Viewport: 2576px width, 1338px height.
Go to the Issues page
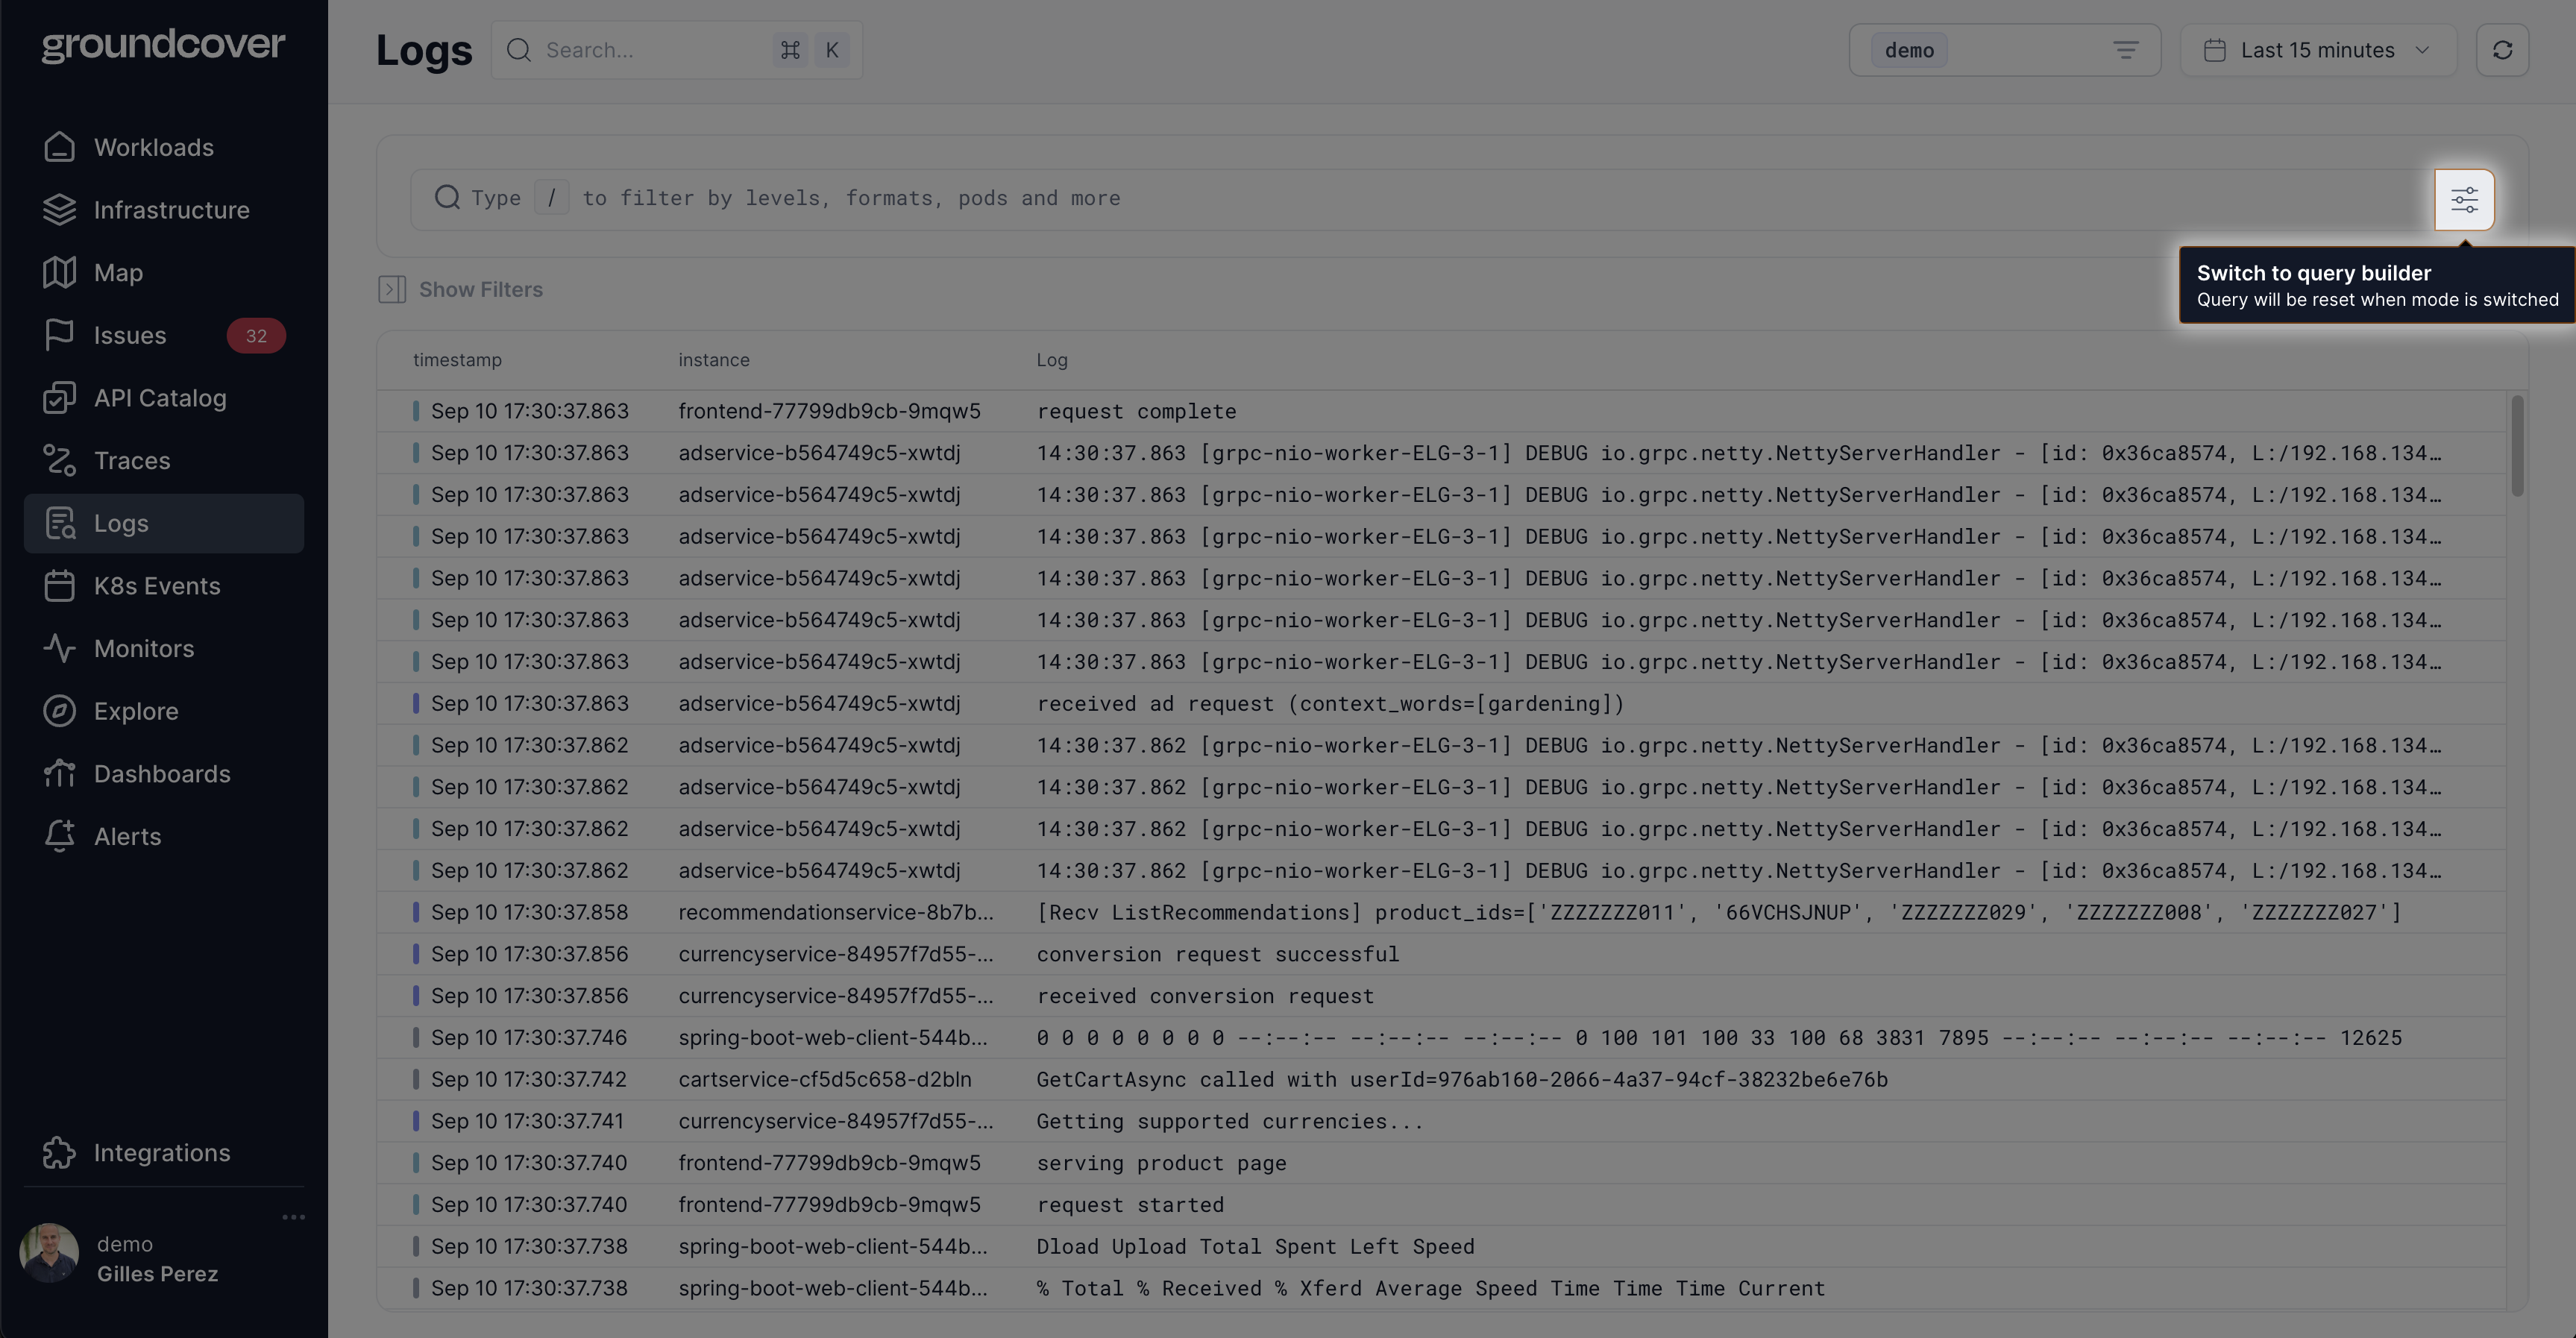tap(130, 336)
